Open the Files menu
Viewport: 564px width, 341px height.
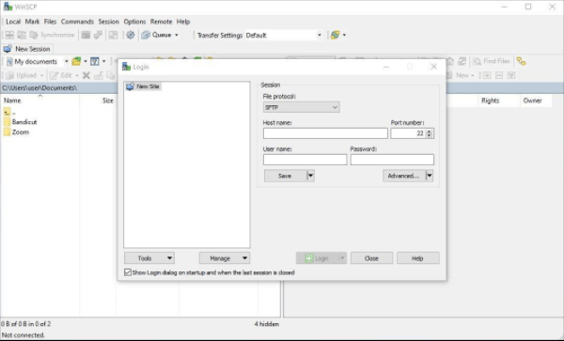[50, 22]
